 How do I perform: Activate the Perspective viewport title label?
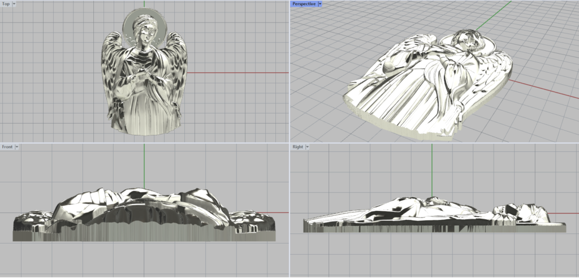(304, 3)
